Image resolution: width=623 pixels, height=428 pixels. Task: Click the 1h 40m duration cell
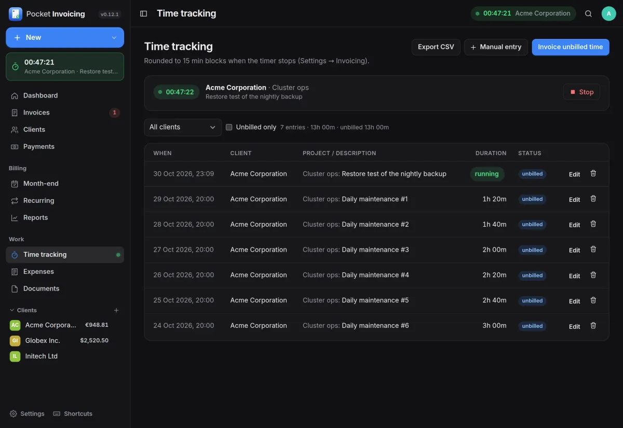coord(494,225)
